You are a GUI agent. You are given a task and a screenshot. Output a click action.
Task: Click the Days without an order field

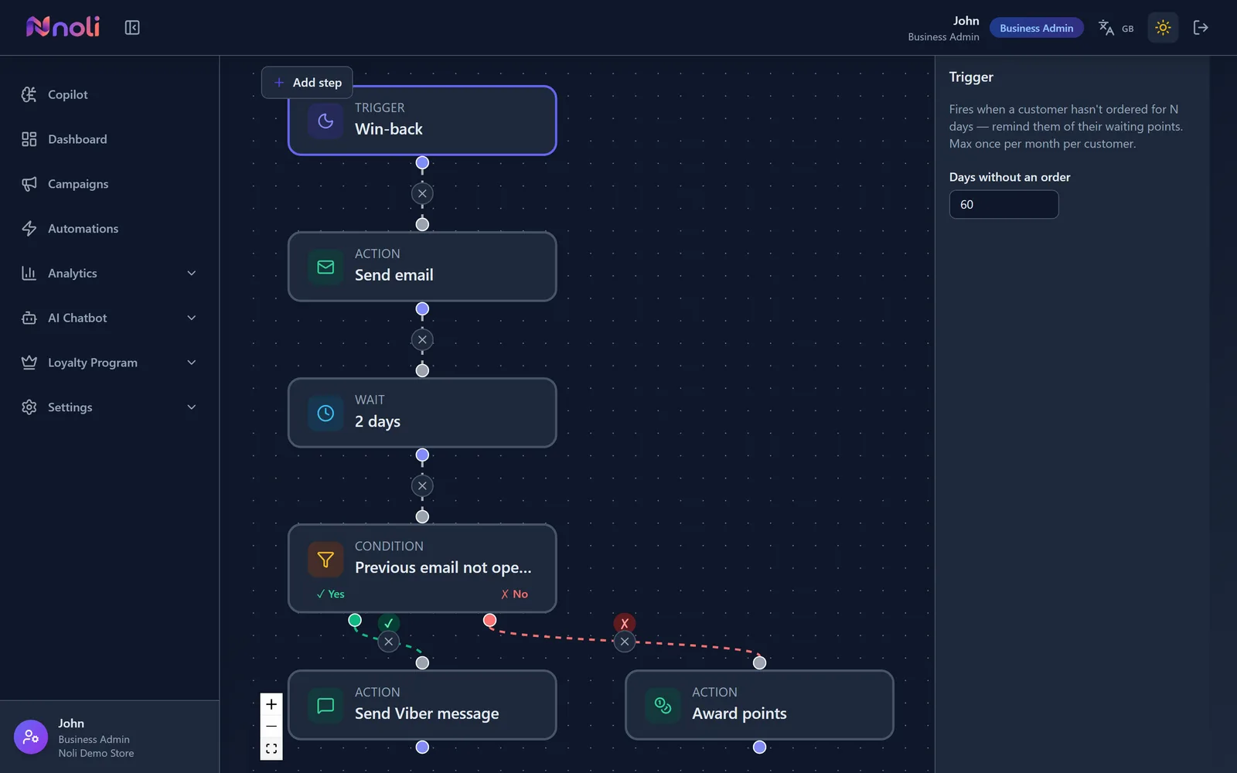1004,205
